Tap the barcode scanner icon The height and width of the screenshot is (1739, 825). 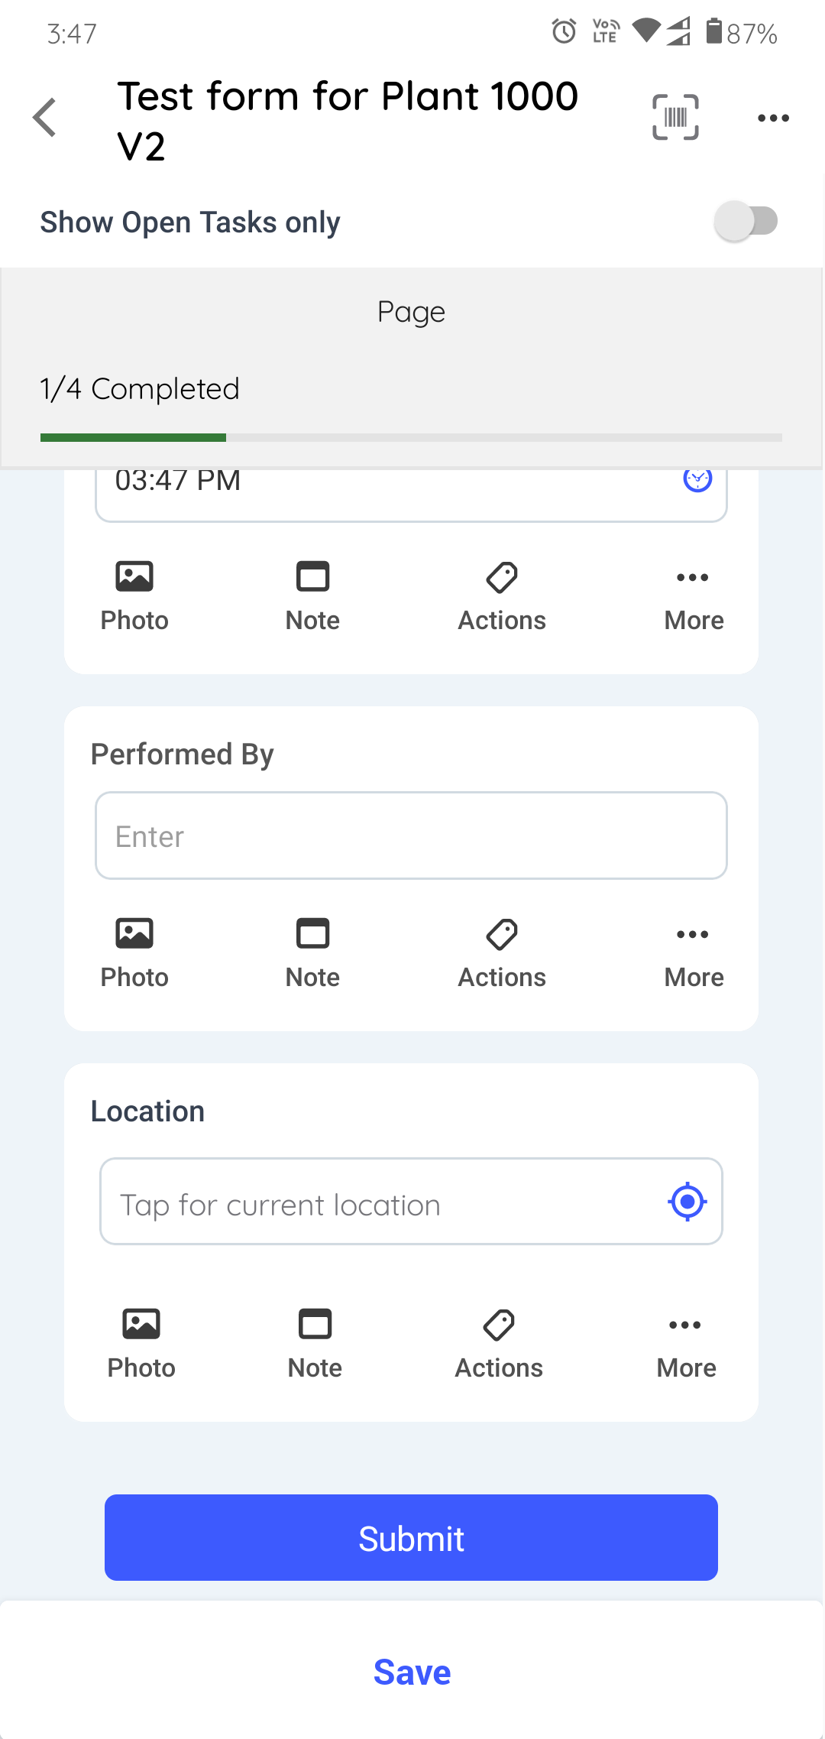tap(675, 117)
